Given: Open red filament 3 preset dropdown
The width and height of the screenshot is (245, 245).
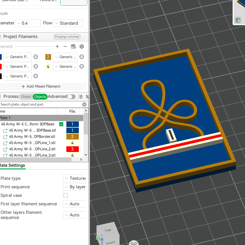Looking at the screenshot, I should pos(18,67).
